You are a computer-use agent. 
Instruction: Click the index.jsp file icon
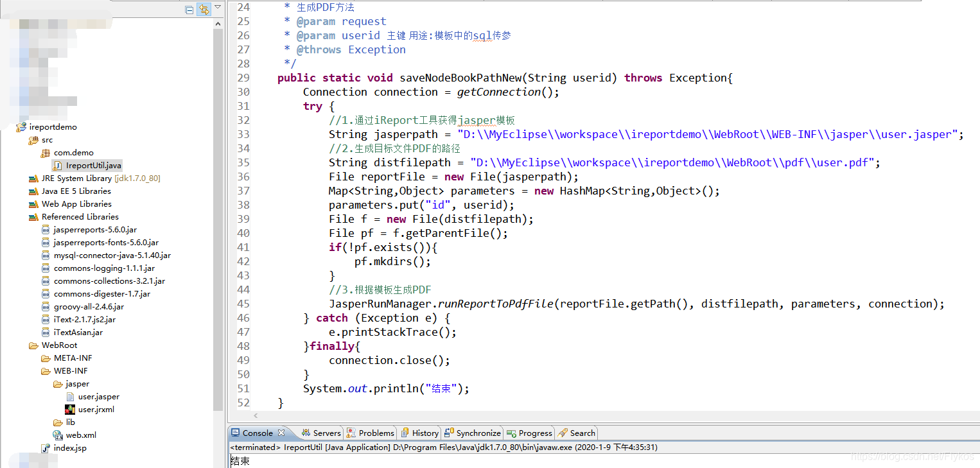click(x=45, y=447)
